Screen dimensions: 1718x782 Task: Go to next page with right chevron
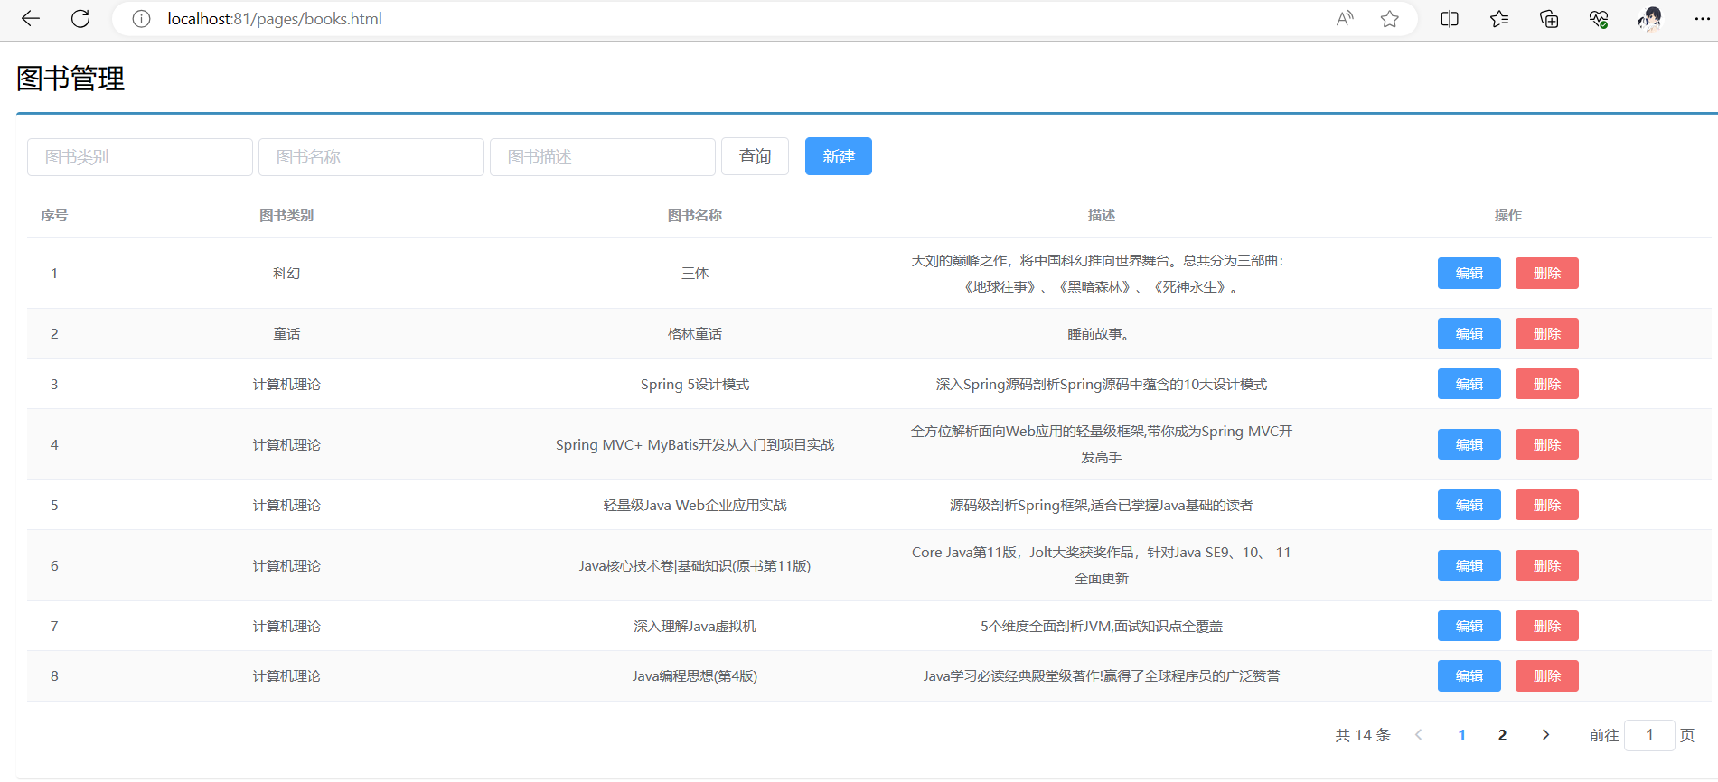click(1545, 735)
